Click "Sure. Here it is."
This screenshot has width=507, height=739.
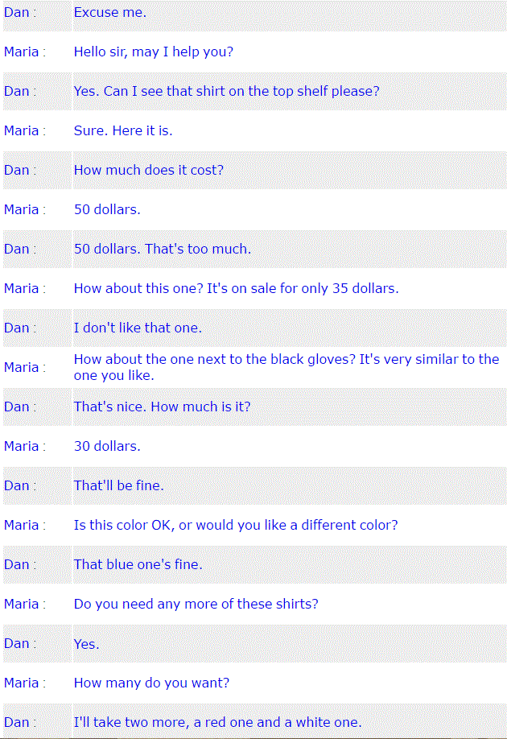click(123, 130)
